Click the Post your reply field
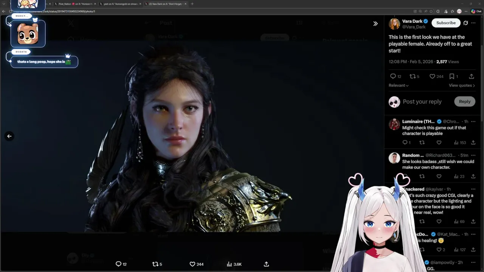This screenshot has height=272, width=484. click(x=422, y=102)
